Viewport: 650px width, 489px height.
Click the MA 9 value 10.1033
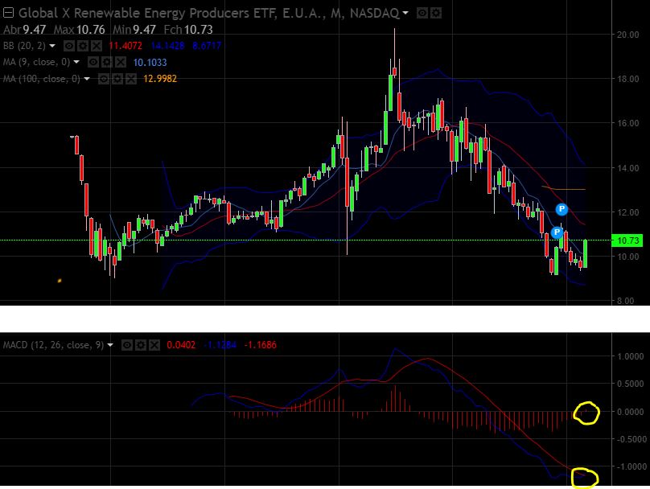pos(150,63)
